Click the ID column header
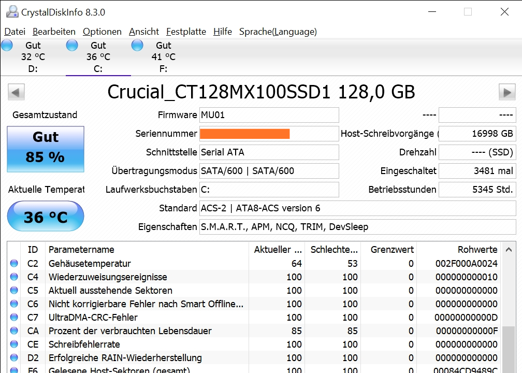This screenshot has width=522, height=373. point(33,250)
